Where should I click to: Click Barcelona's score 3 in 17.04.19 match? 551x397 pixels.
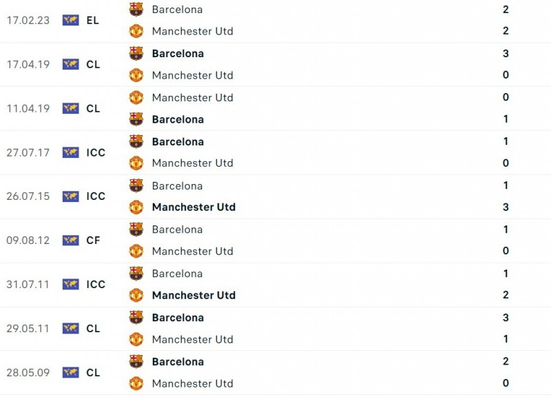506,53
